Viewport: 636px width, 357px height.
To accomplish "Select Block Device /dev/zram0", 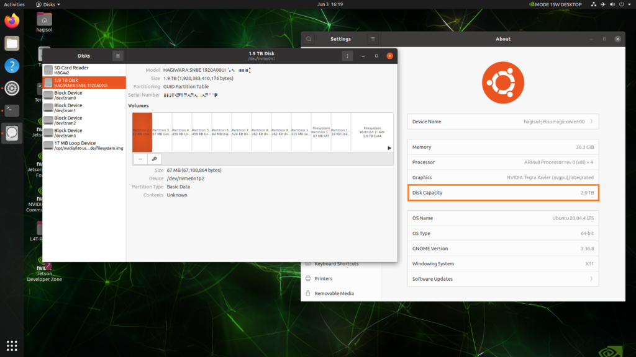I will (x=84, y=95).
